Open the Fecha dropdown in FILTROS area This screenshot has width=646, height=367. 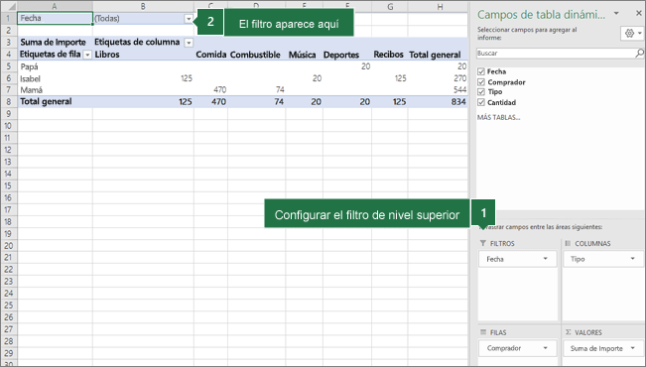[x=545, y=259]
